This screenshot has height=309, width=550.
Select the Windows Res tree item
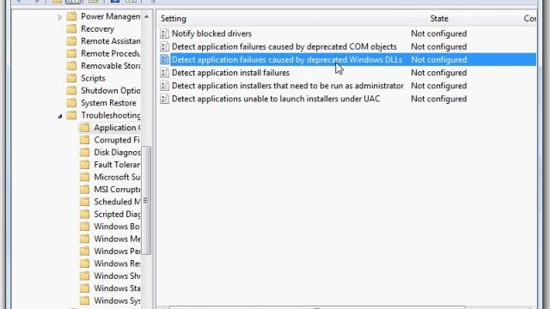pos(117,264)
